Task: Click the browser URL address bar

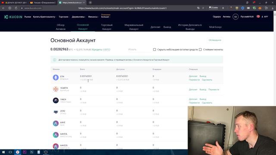Action: [122, 8]
